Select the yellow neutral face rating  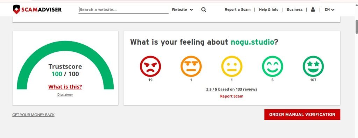232,66
